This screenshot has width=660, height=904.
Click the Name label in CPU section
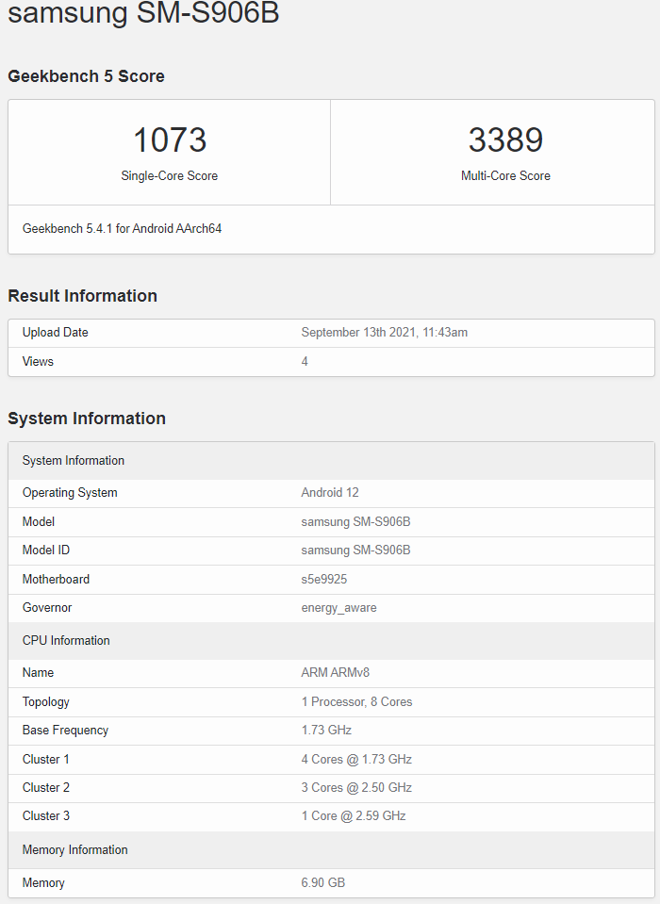(38, 673)
